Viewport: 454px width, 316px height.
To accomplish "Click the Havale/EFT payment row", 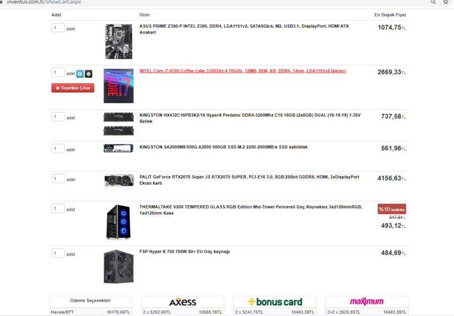I will coord(90,312).
